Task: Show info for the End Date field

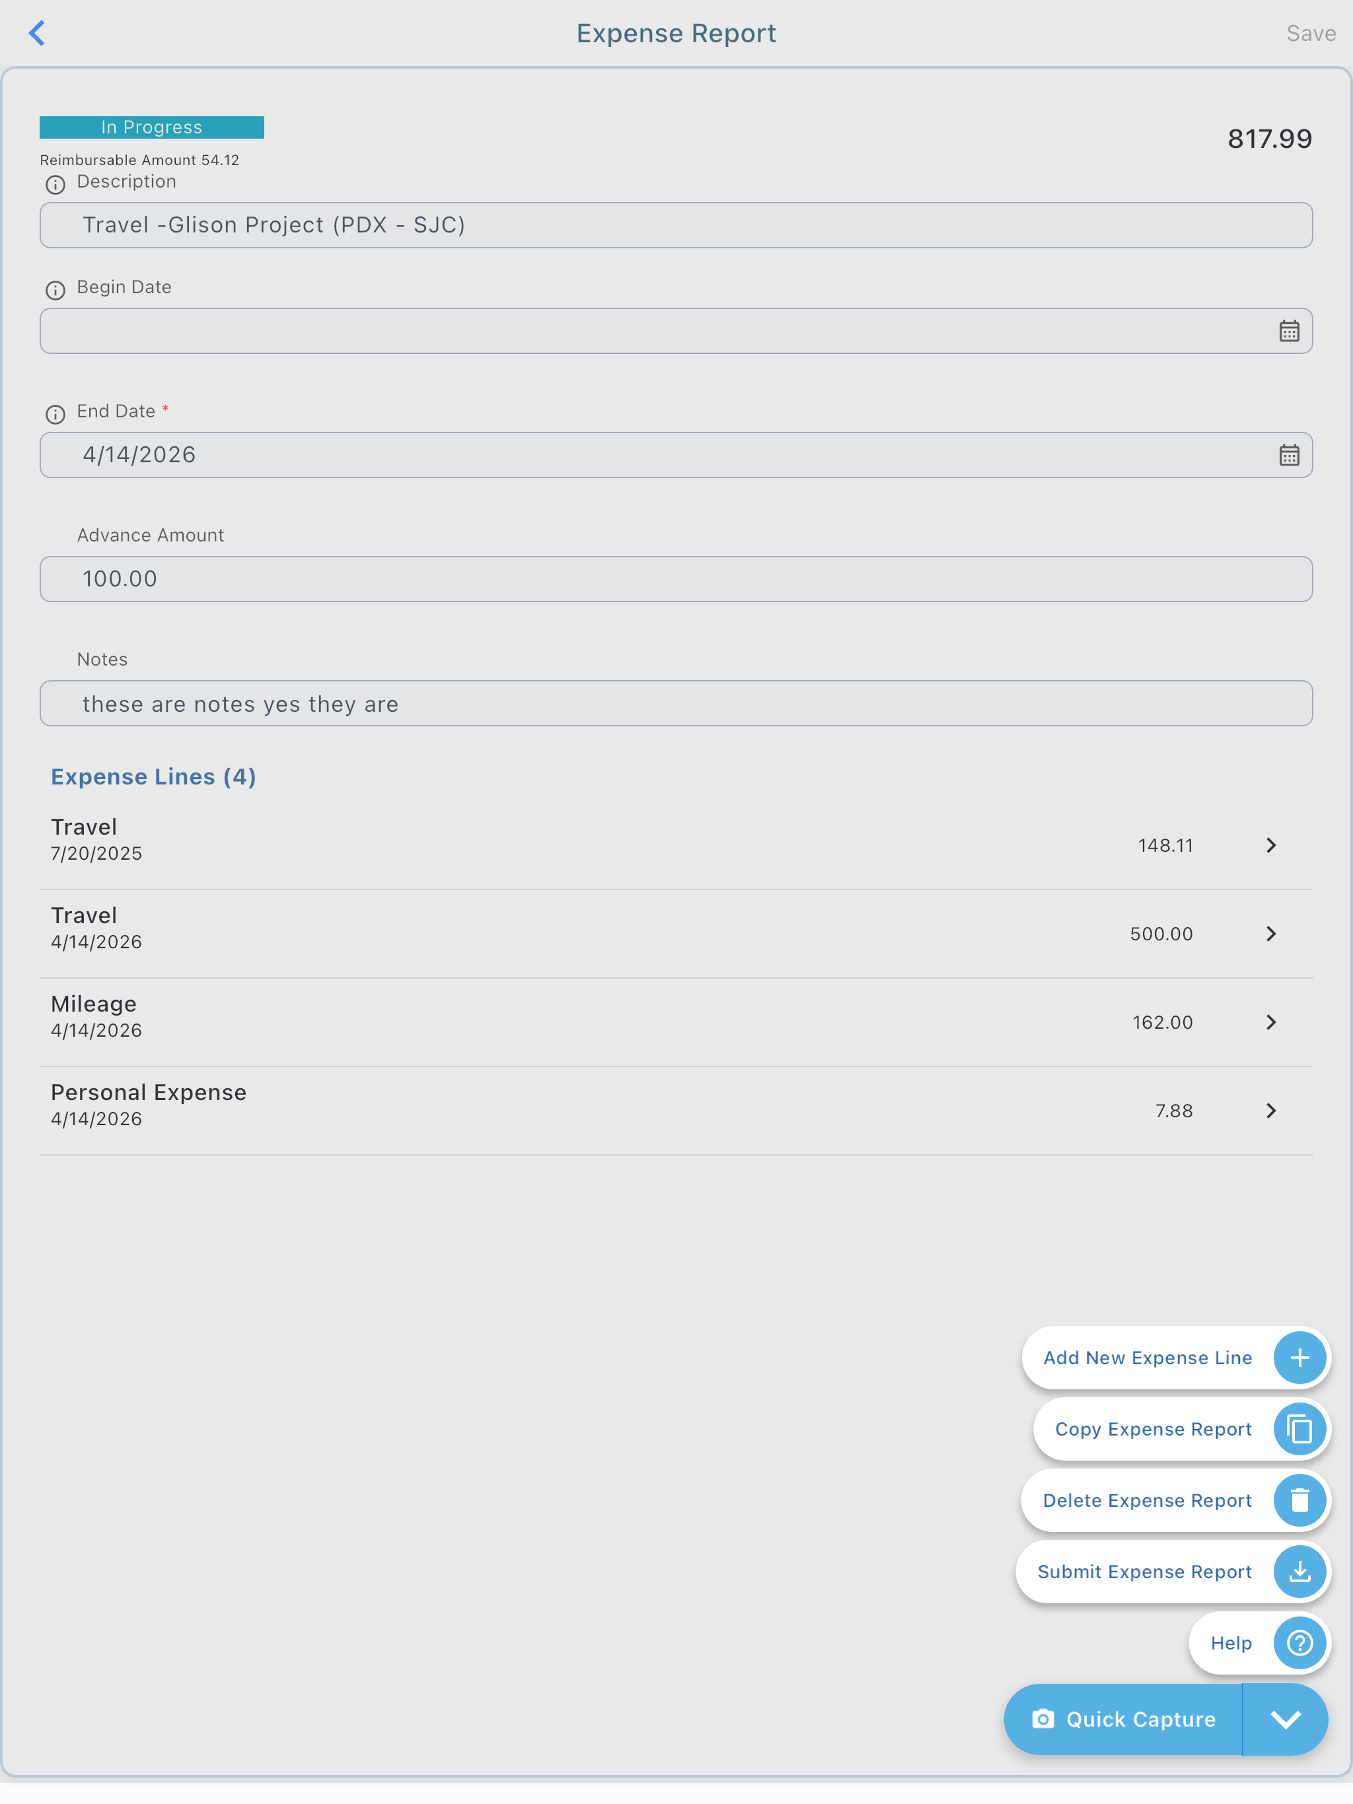Action: tap(55, 414)
